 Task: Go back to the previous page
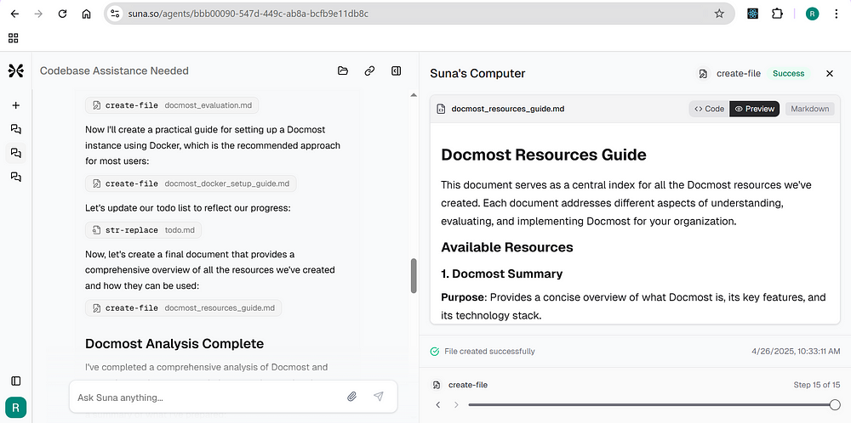tap(14, 14)
